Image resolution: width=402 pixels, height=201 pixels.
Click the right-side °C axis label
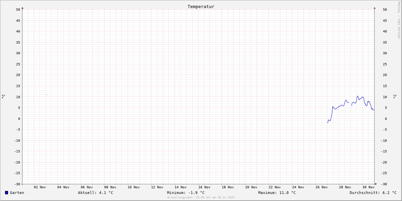point(395,96)
